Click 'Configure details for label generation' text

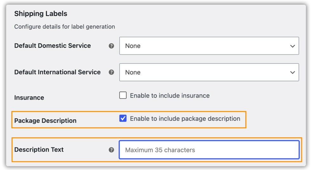pos(64,27)
